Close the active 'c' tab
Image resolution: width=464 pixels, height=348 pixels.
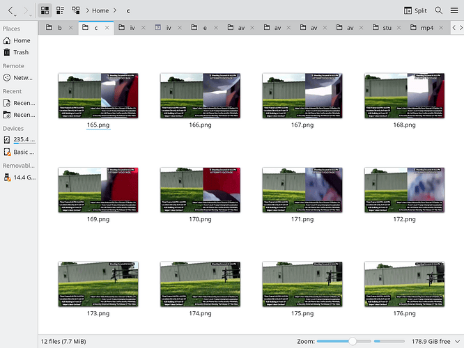tap(107, 28)
